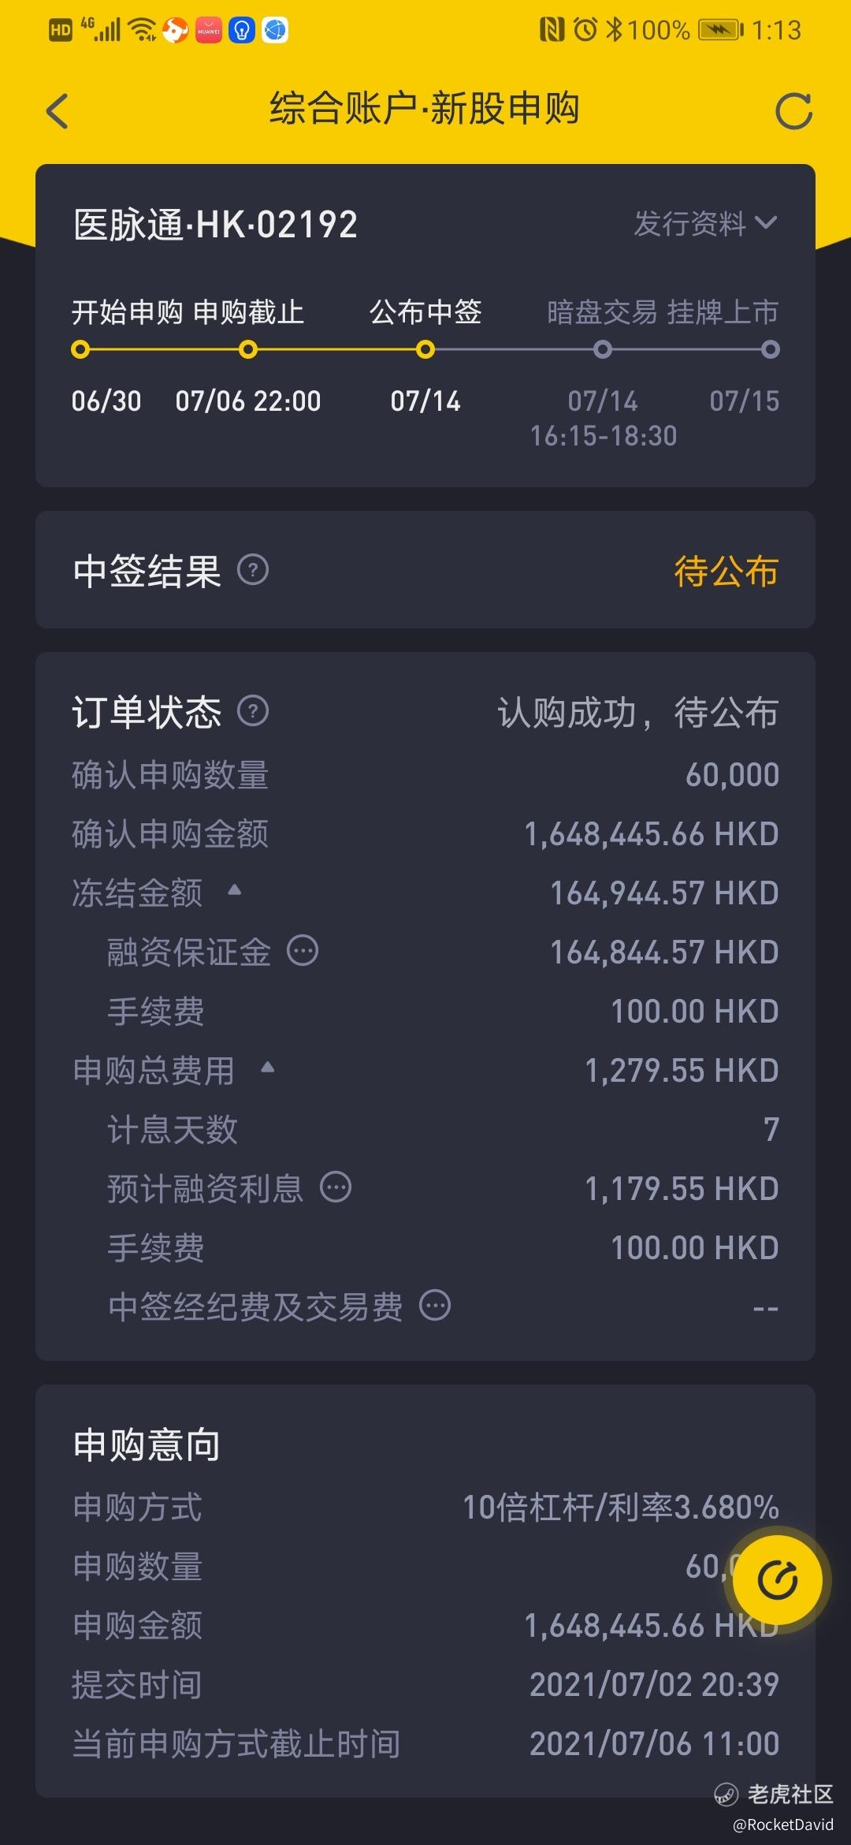Image resolution: width=851 pixels, height=1845 pixels.
Task: Tap the 医脉通·HK·02192 stock title
Action: (x=215, y=225)
